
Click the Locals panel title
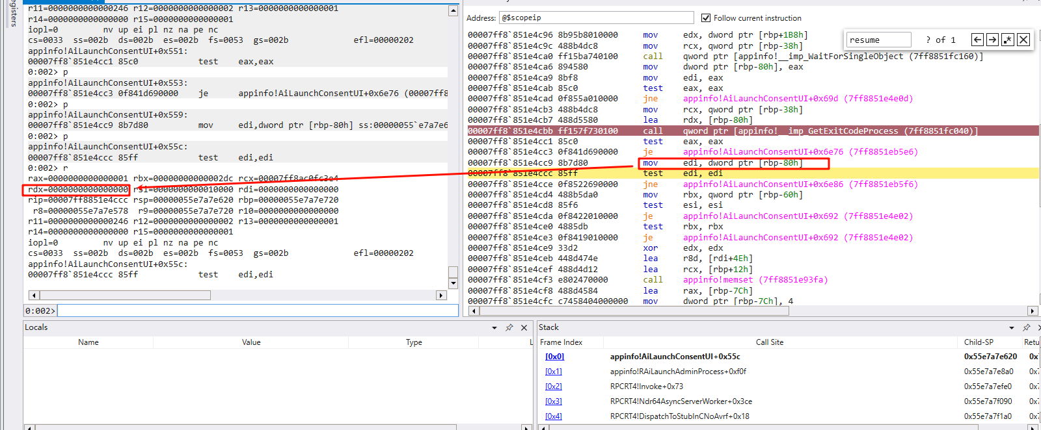[x=36, y=327]
